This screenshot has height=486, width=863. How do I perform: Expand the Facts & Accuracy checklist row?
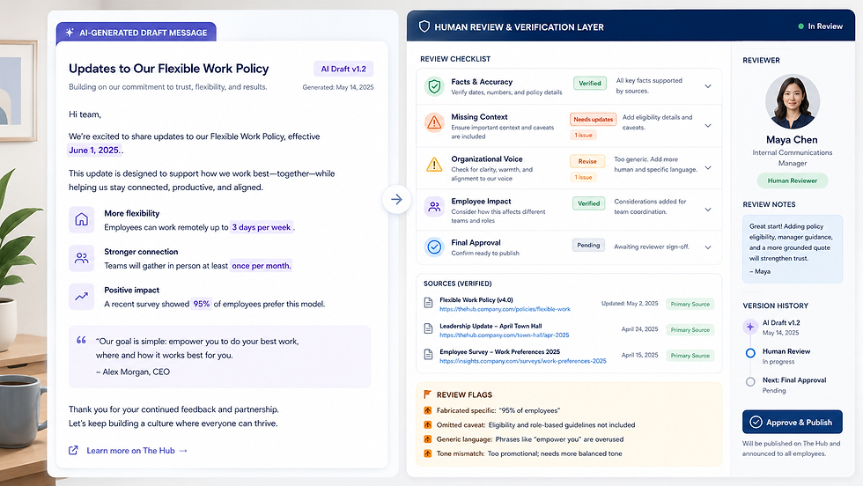tap(708, 86)
